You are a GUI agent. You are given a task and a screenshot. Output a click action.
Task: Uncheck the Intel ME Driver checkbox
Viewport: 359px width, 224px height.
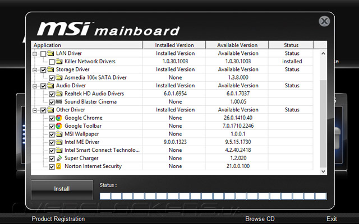click(x=52, y=143)
